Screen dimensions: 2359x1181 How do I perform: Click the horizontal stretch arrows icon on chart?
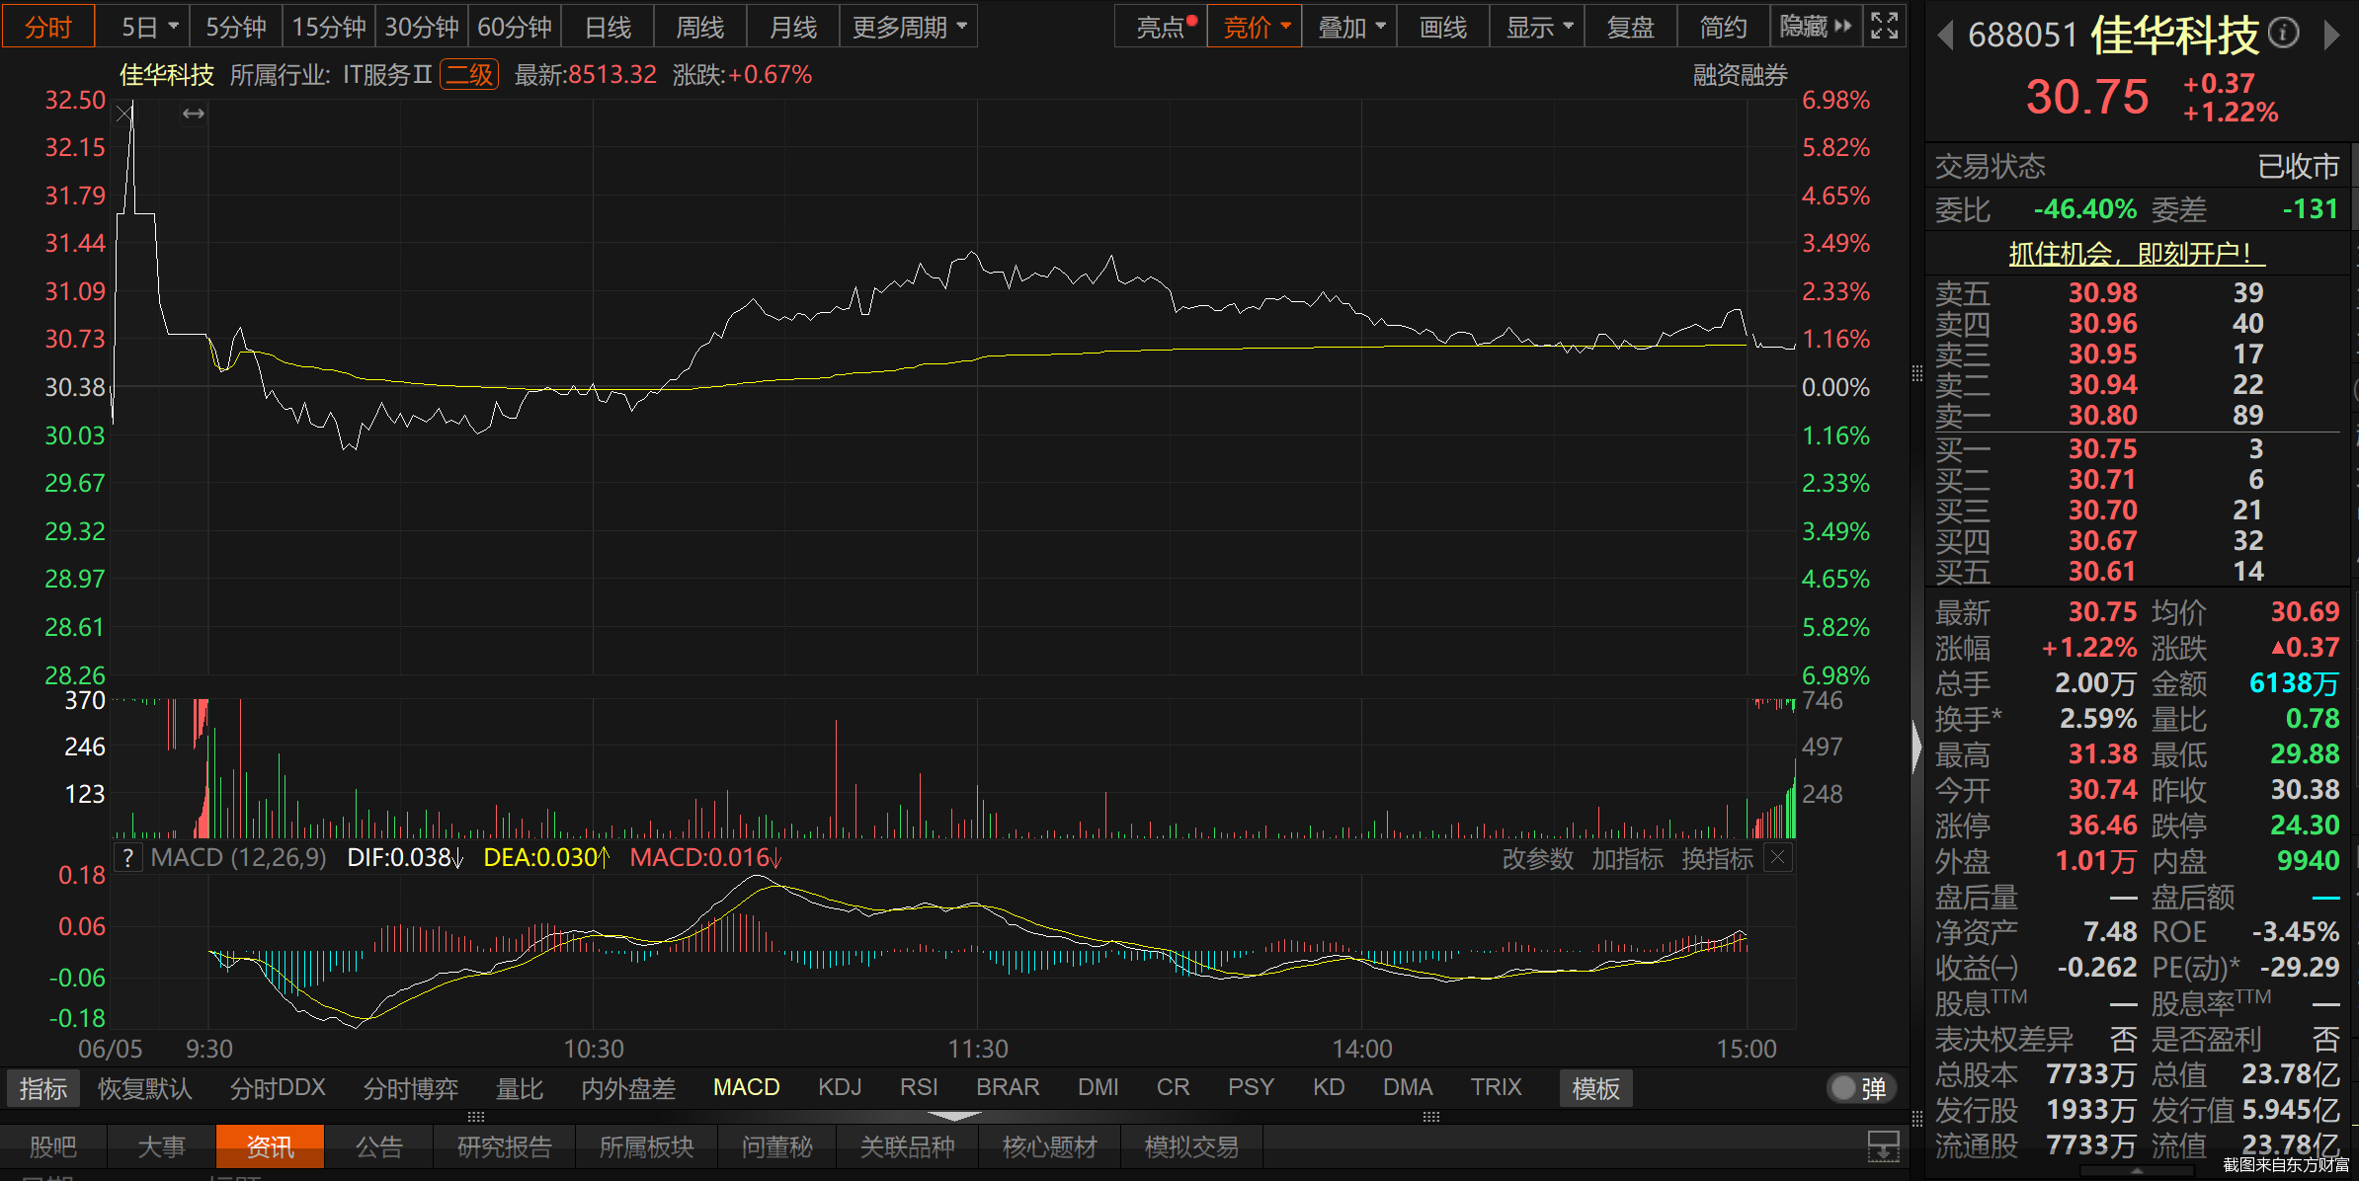click(194, 115)
